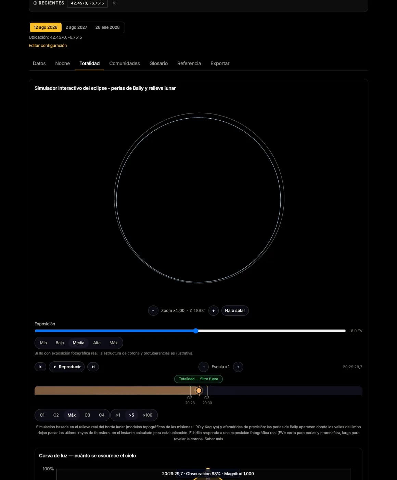Increase simulator zoom with plus button
Image resolution: width=397 pixels, height=480 pixels.
[x=214, y=311]
